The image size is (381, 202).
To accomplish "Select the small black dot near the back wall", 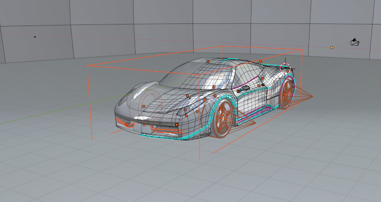I will click(35, 37).
